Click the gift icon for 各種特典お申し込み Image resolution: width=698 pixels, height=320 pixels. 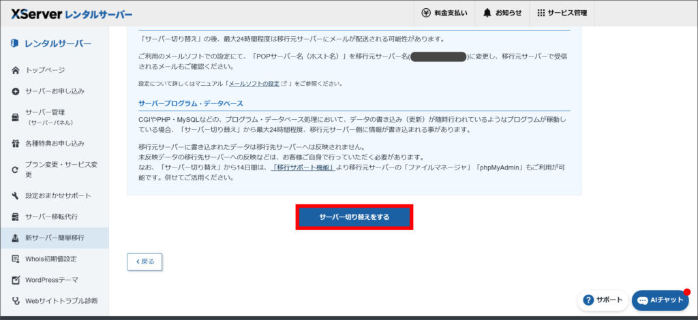click(x=16, y=144)
